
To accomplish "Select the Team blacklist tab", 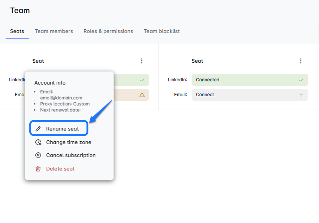I will [161, 31].
